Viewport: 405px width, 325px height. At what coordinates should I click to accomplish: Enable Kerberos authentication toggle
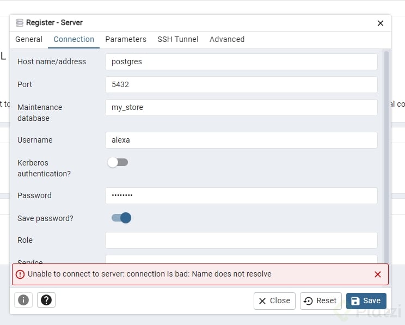click(x=118, y=162)
